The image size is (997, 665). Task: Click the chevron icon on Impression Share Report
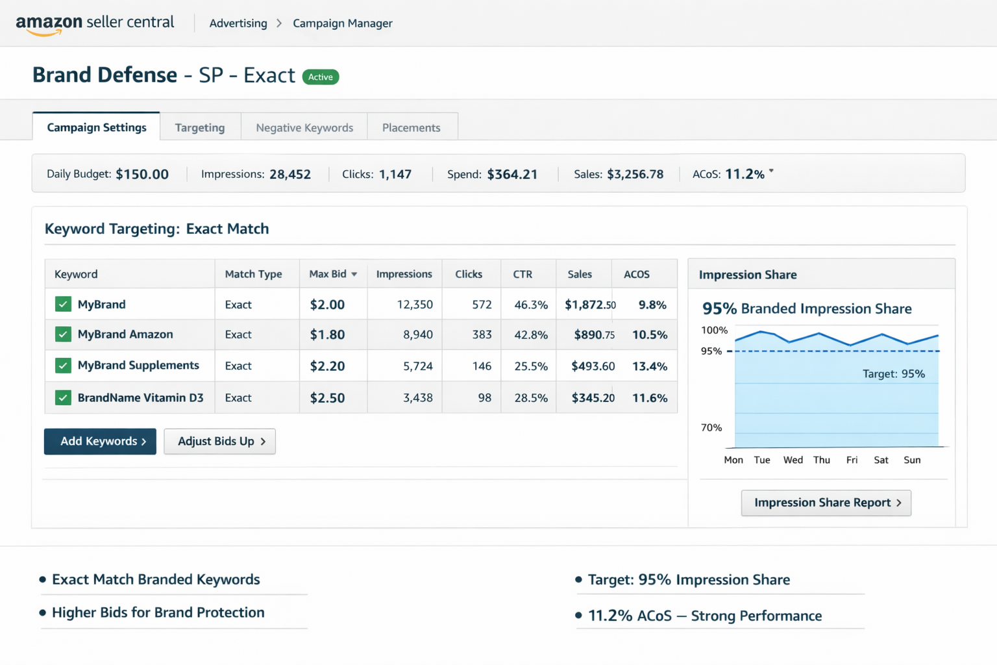(899, 503)
